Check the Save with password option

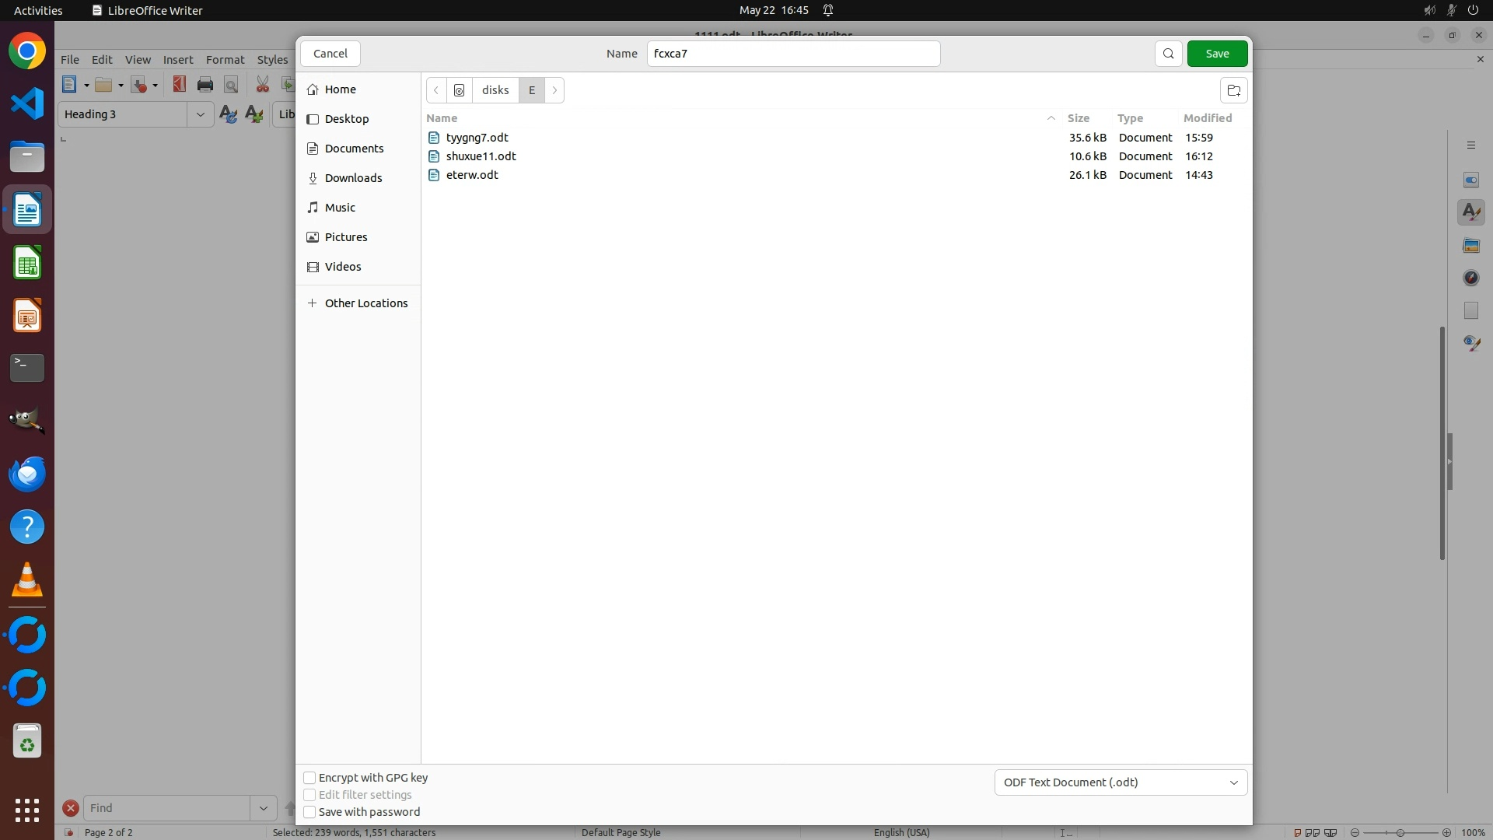tap(309, 812)
